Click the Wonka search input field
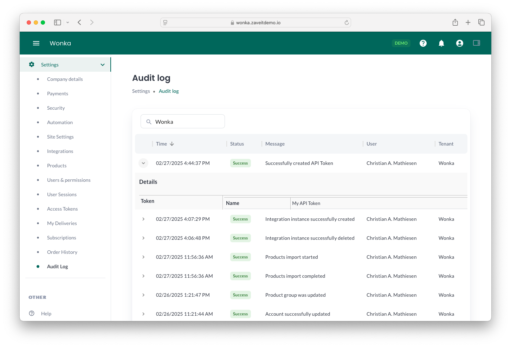This screenshot has width=511, height=347. (x=183, y=121)
